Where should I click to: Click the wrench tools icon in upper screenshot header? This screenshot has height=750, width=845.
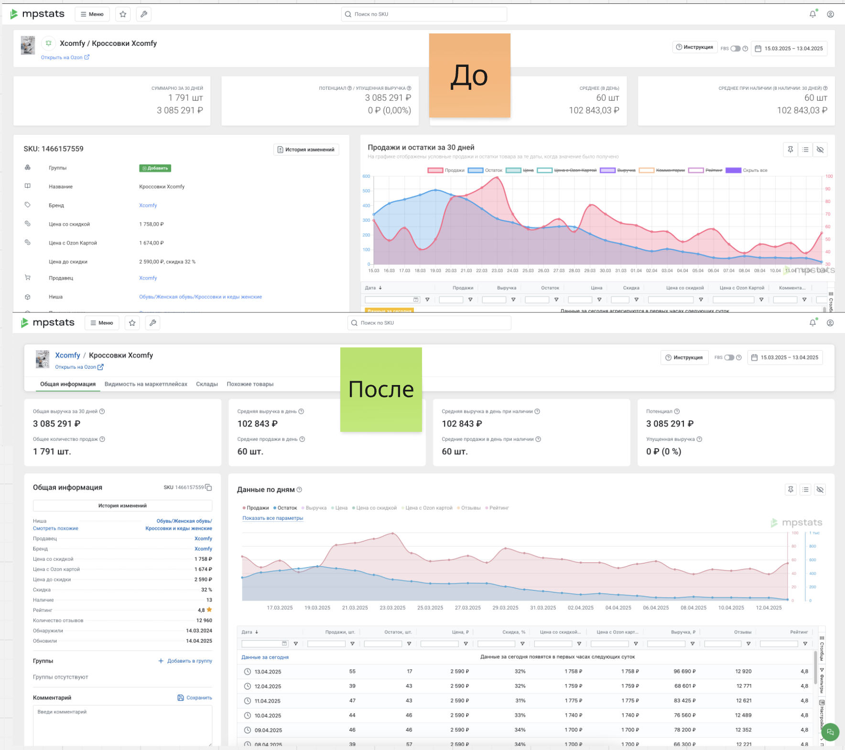143,14
